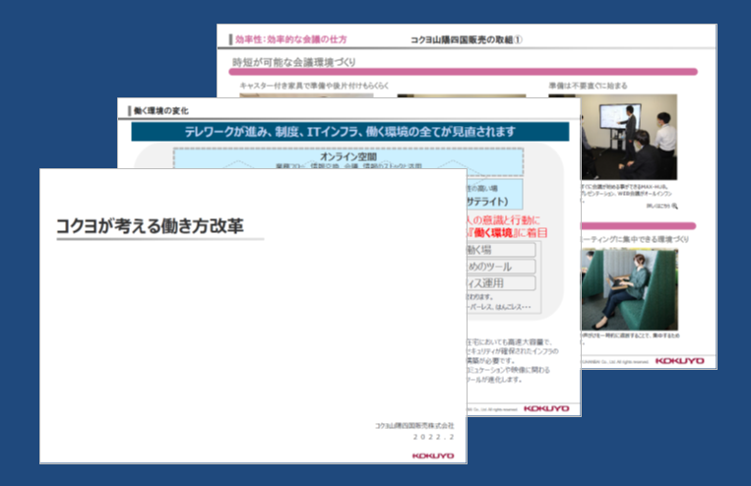Click the コクヨ山陽四国販売の取組① title

[466, 39]
